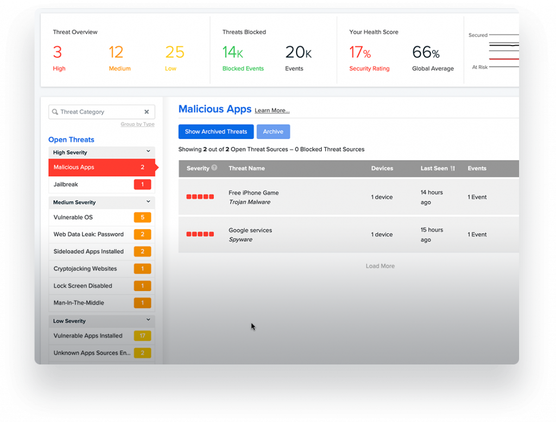Collapse the Low Severity section chevron
The height and width of the screenshot is (422, 556).
coord(148,320)
